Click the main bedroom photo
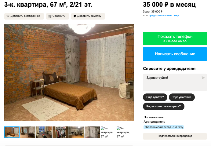The image size is (211, 146). (69, 72)
